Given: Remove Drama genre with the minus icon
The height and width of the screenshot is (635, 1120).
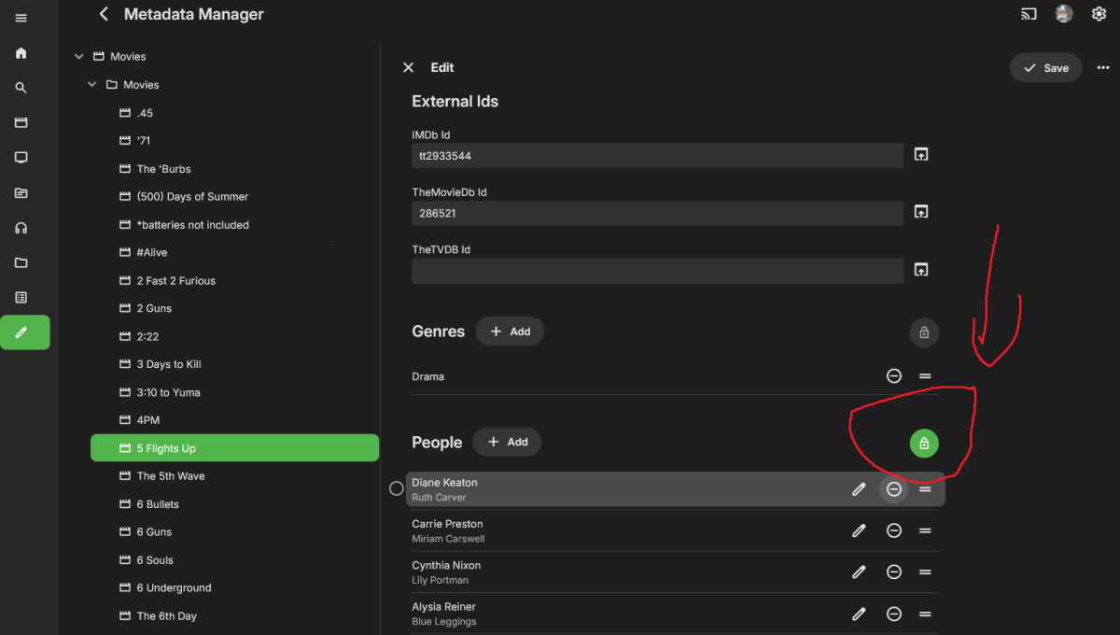Looking at the screenshot, I should (x=893, y=376).
